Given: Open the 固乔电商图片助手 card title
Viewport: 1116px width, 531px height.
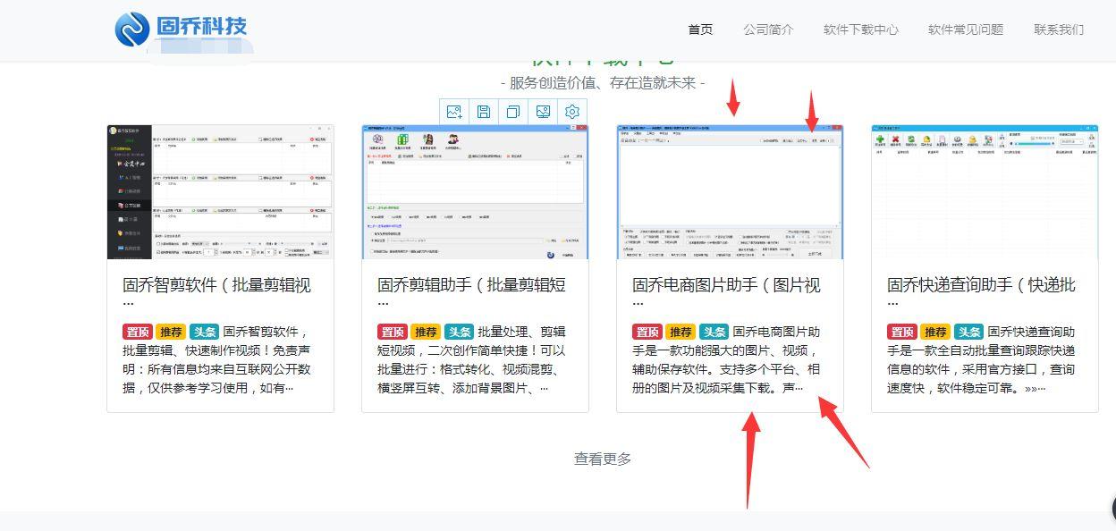Looking at the screenshot, I should click(727, 285).
